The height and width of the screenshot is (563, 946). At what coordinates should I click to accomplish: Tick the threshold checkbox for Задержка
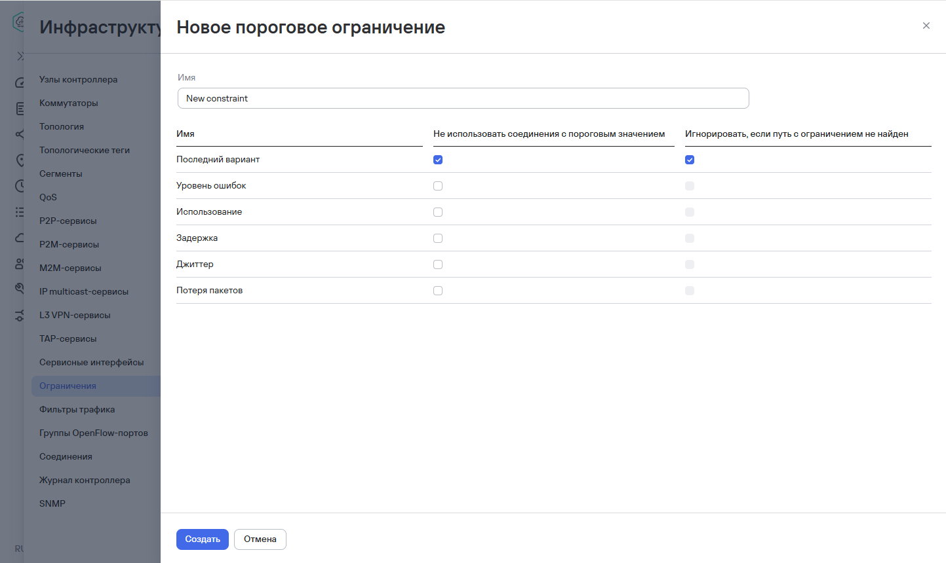pos(438,238)
